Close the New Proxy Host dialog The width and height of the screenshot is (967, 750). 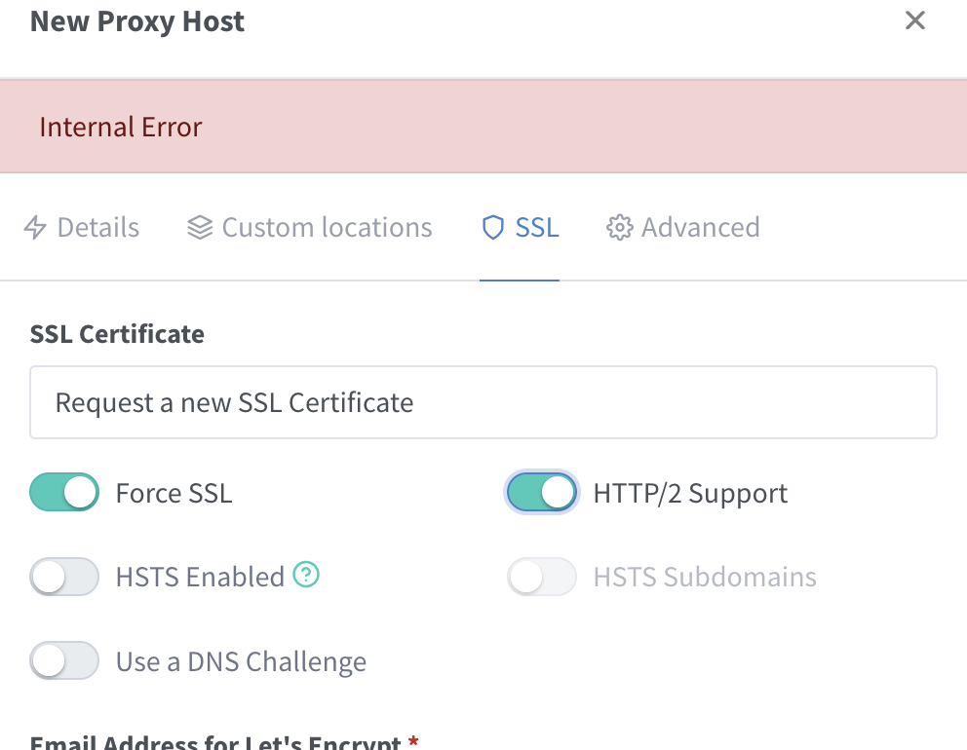point(914,20)
